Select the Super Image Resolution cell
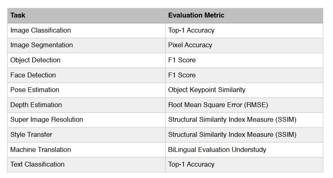The width and height of the screenshot is (333, 178). (x=46, y=120)
